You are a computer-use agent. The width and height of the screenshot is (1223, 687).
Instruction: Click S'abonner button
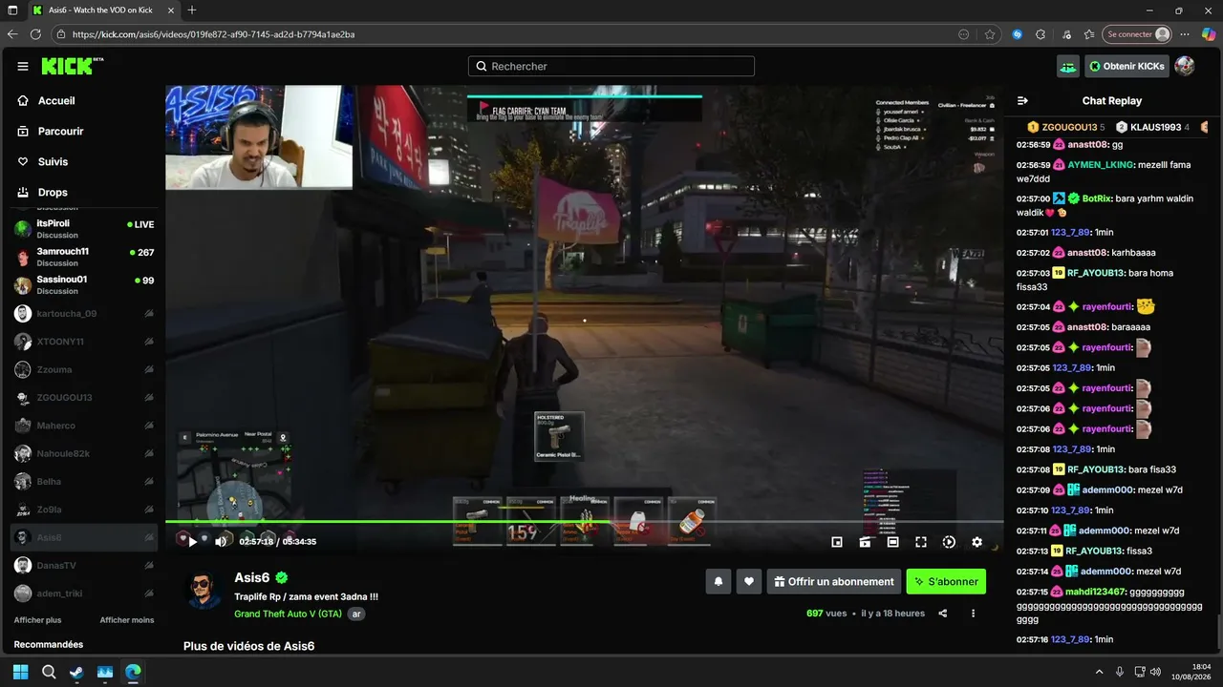(x=946, y=581)
